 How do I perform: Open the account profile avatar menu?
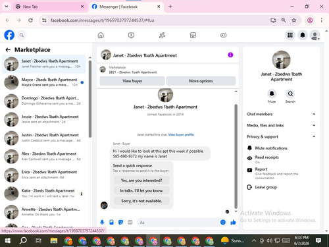click(315, 35)
